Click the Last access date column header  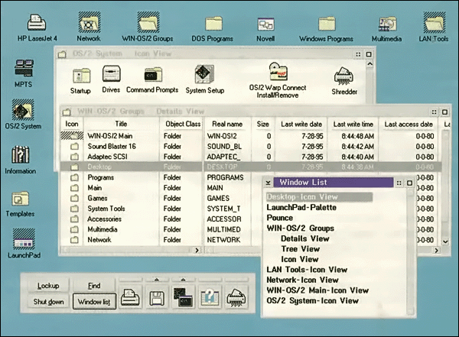(x=409, y=124)
